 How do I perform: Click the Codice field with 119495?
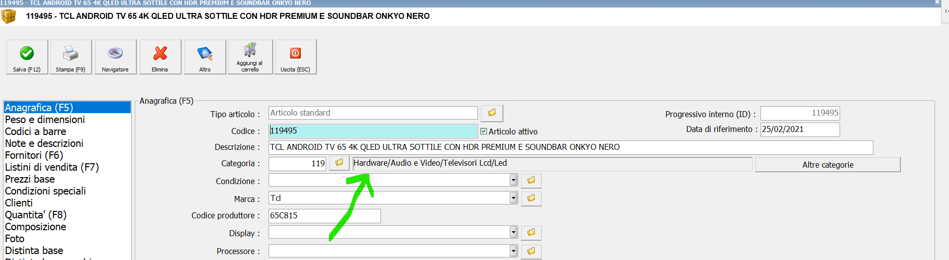click(373, 131)
